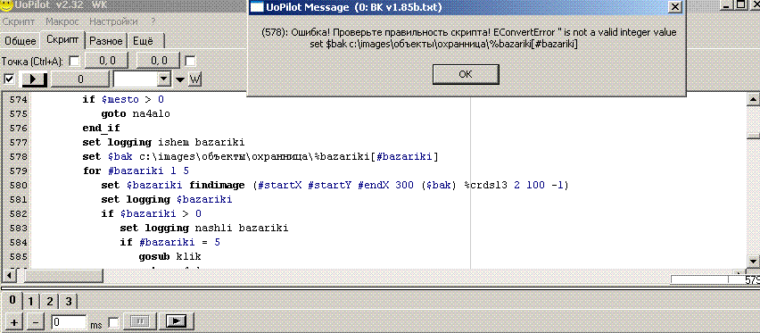Click line 581 'set logging $bazariki'
The width and height of the screenshot is (760, 333).
point(166,199)
